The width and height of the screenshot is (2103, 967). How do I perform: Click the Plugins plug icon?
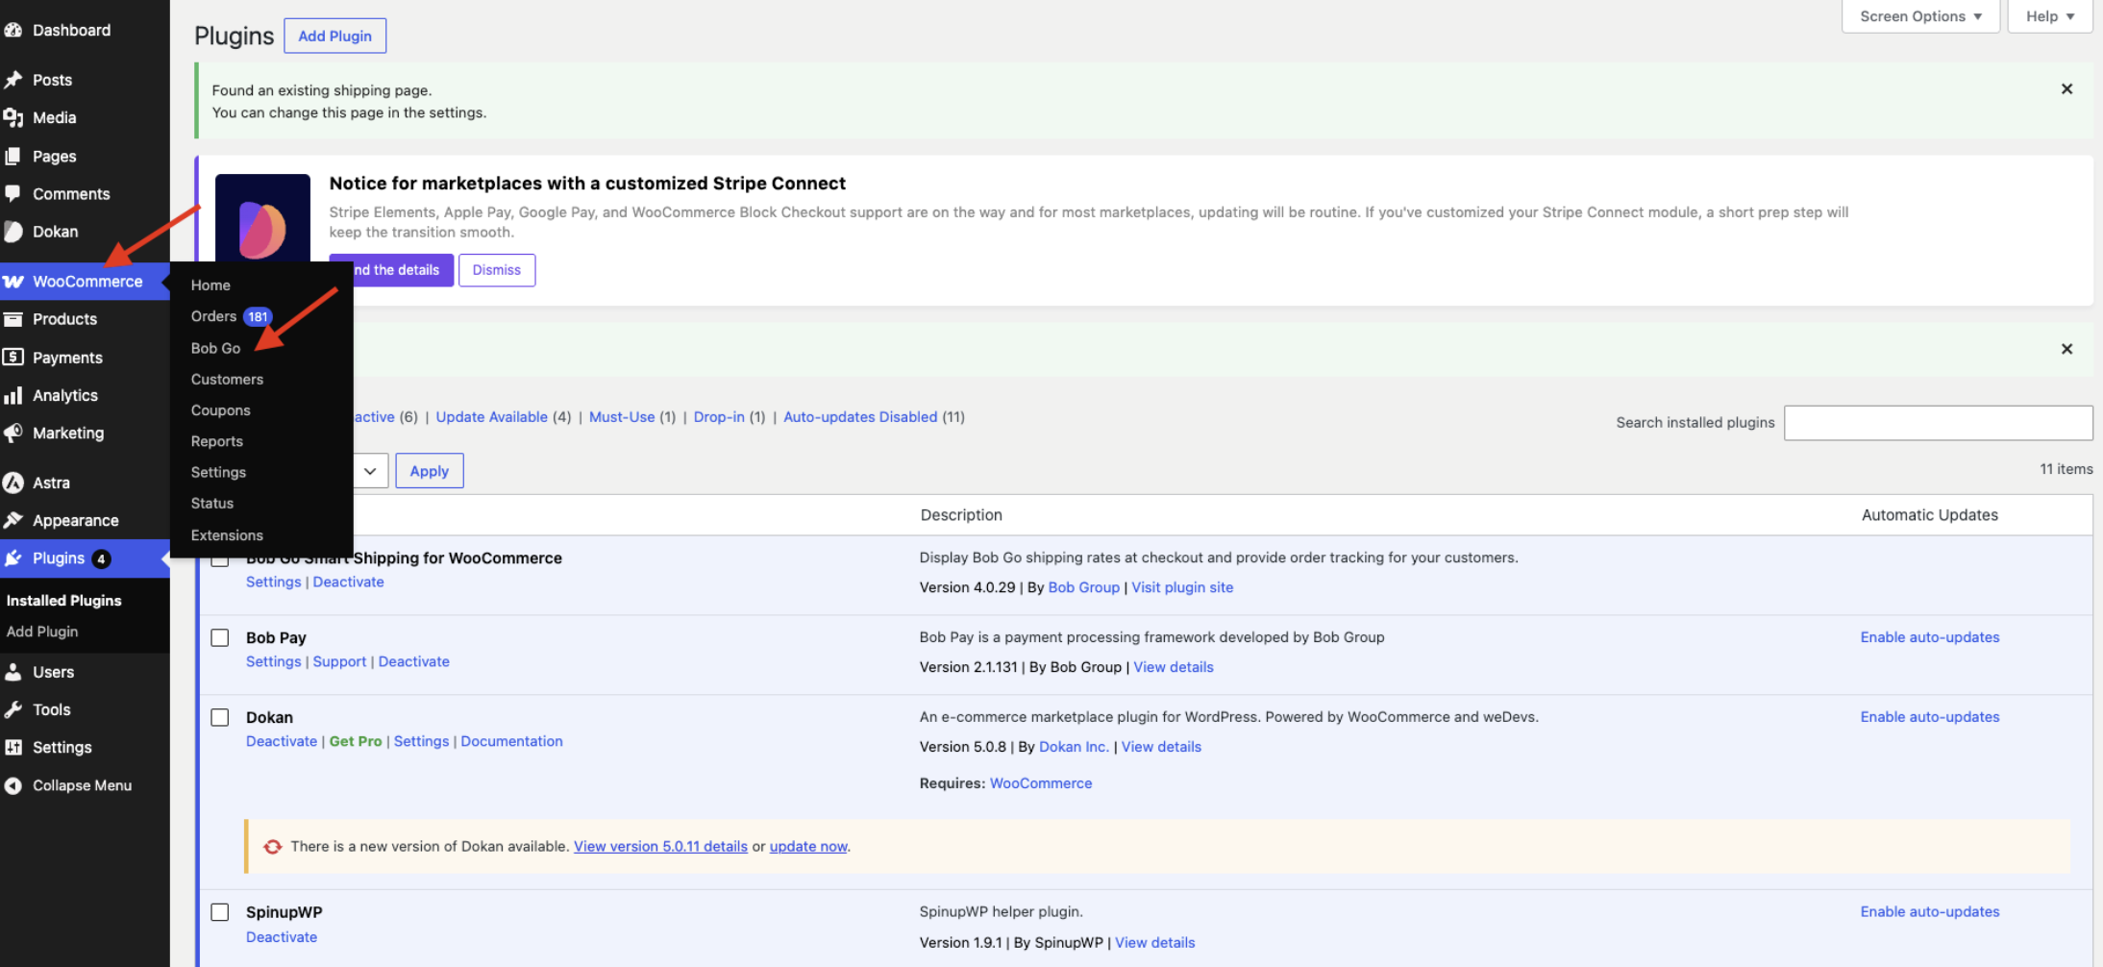pos(12,558)
